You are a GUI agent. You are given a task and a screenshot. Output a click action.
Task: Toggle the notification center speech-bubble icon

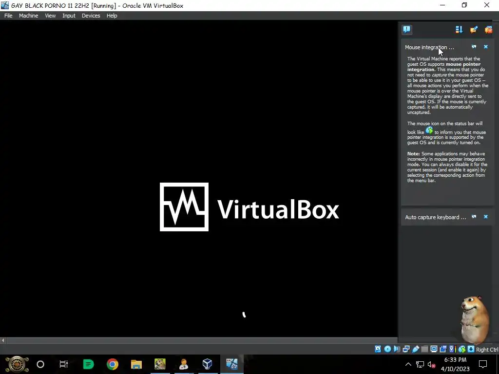pyautogui.click(x=407, y=30)
